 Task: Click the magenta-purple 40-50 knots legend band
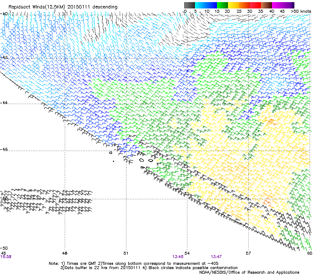point(283,5)
